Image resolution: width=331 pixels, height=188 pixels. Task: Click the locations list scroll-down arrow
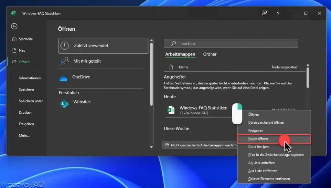[x=151, y=147]
